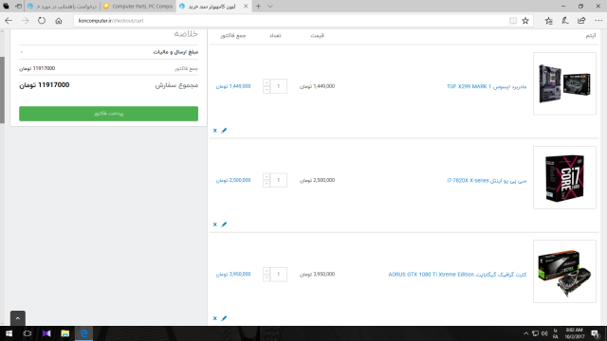Viewport: 607px width, 341px height.
Task: Show the tab previews dropdown
Action: [x=270, y=7]
